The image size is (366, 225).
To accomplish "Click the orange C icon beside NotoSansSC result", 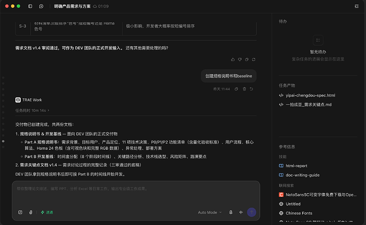I will click(281, 195).
